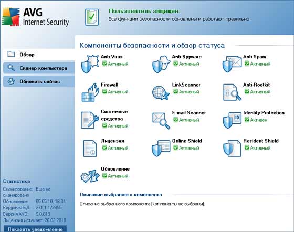294x232 pixels.
Task: Open the Online Shield icon
Action: (x=161, y=148)
